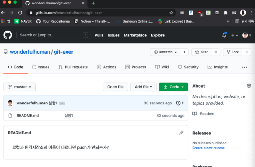Show more bookmarks with double chevron
255x167 pixels.
click(x=228, y=21)
